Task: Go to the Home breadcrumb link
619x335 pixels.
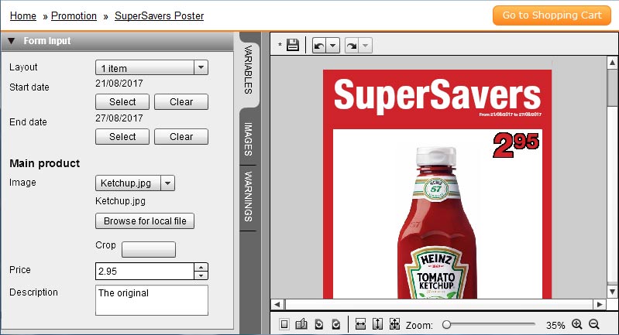Action: click(23, 15)
